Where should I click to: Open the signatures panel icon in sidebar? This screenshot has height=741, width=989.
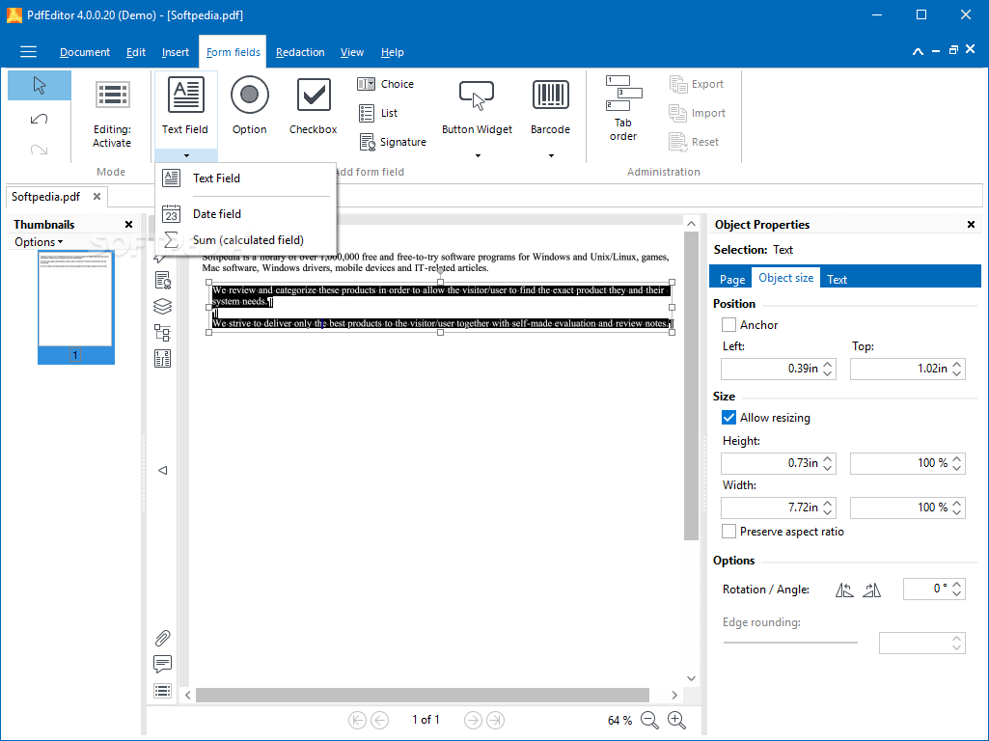coord(163,280)
